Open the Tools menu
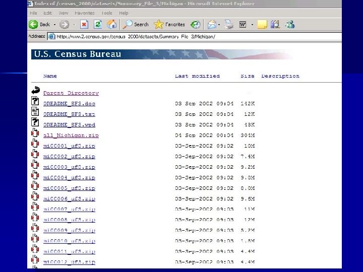This screenshot has height=272, width=363. 107,13
